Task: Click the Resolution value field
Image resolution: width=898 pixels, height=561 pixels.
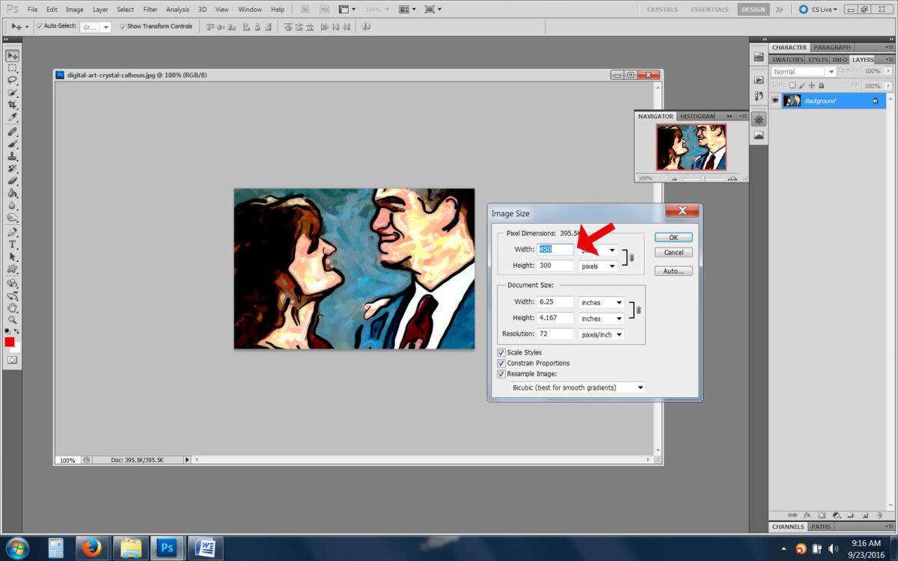Action: (555, 334)
